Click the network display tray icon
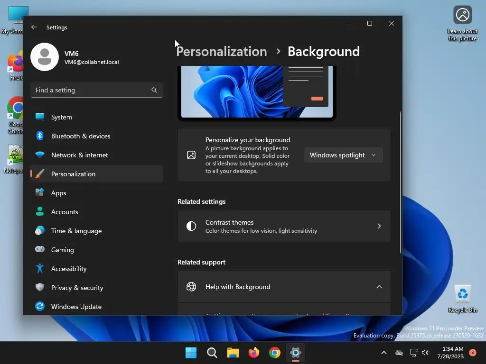This screenshot has width=486, height=364. (414, 353)
